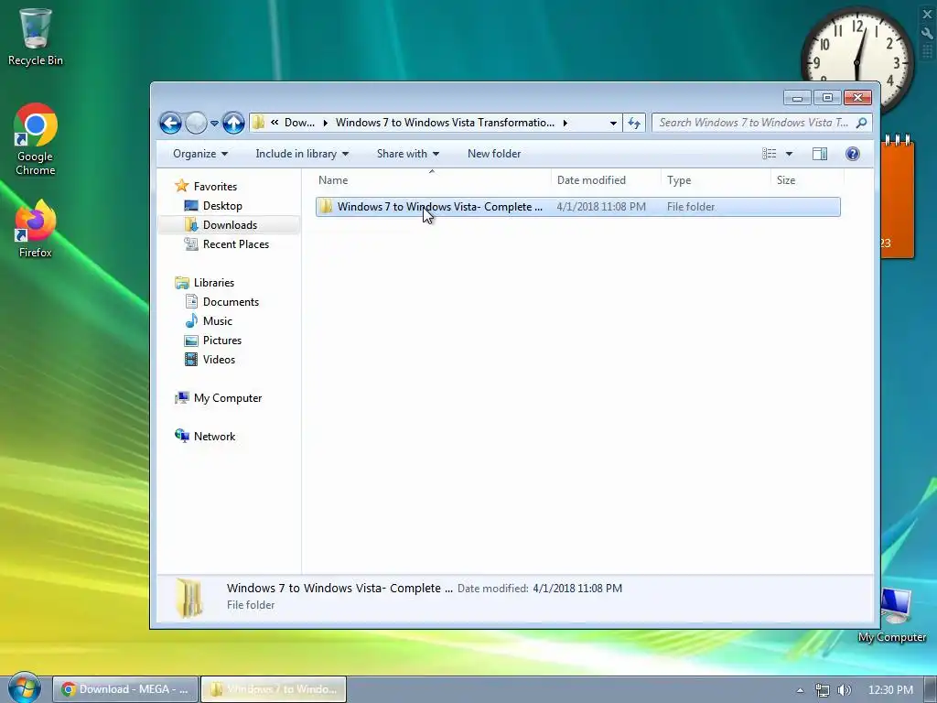Click the orange calendar gadget
The width and height of the screenshot is (937, 703).
click(897, 198)
